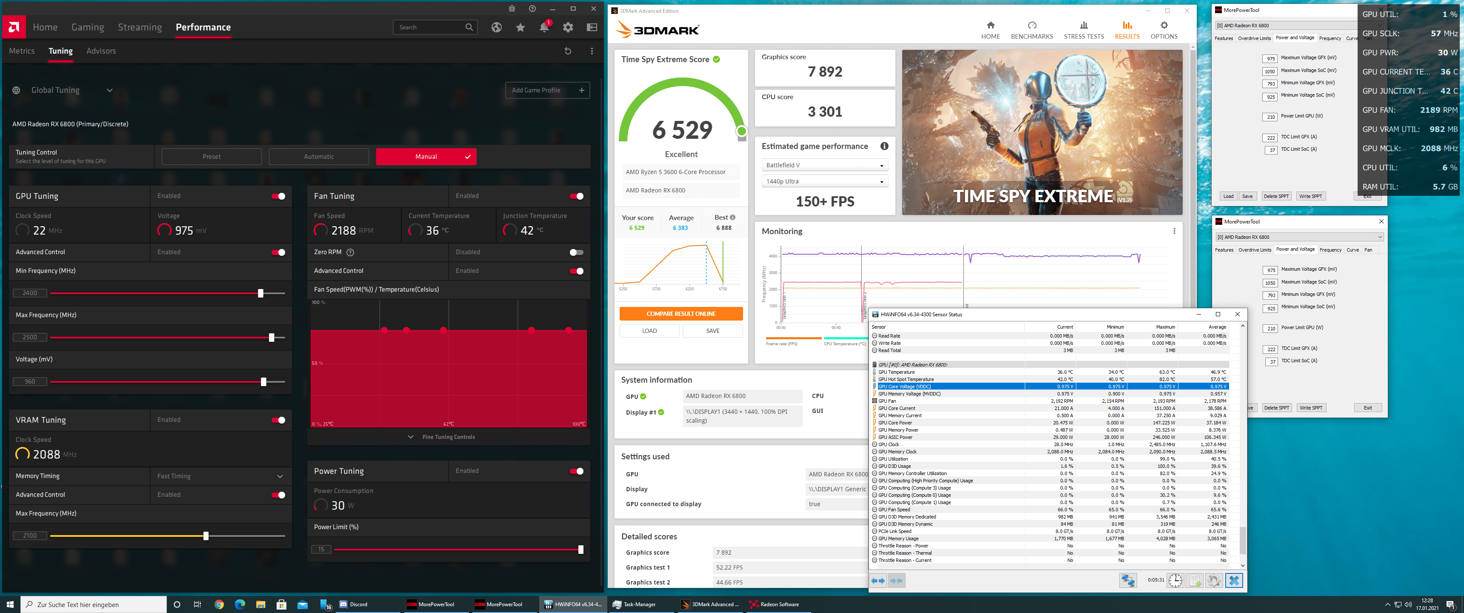Enable the Zero RPM switch

click(576, 252)
